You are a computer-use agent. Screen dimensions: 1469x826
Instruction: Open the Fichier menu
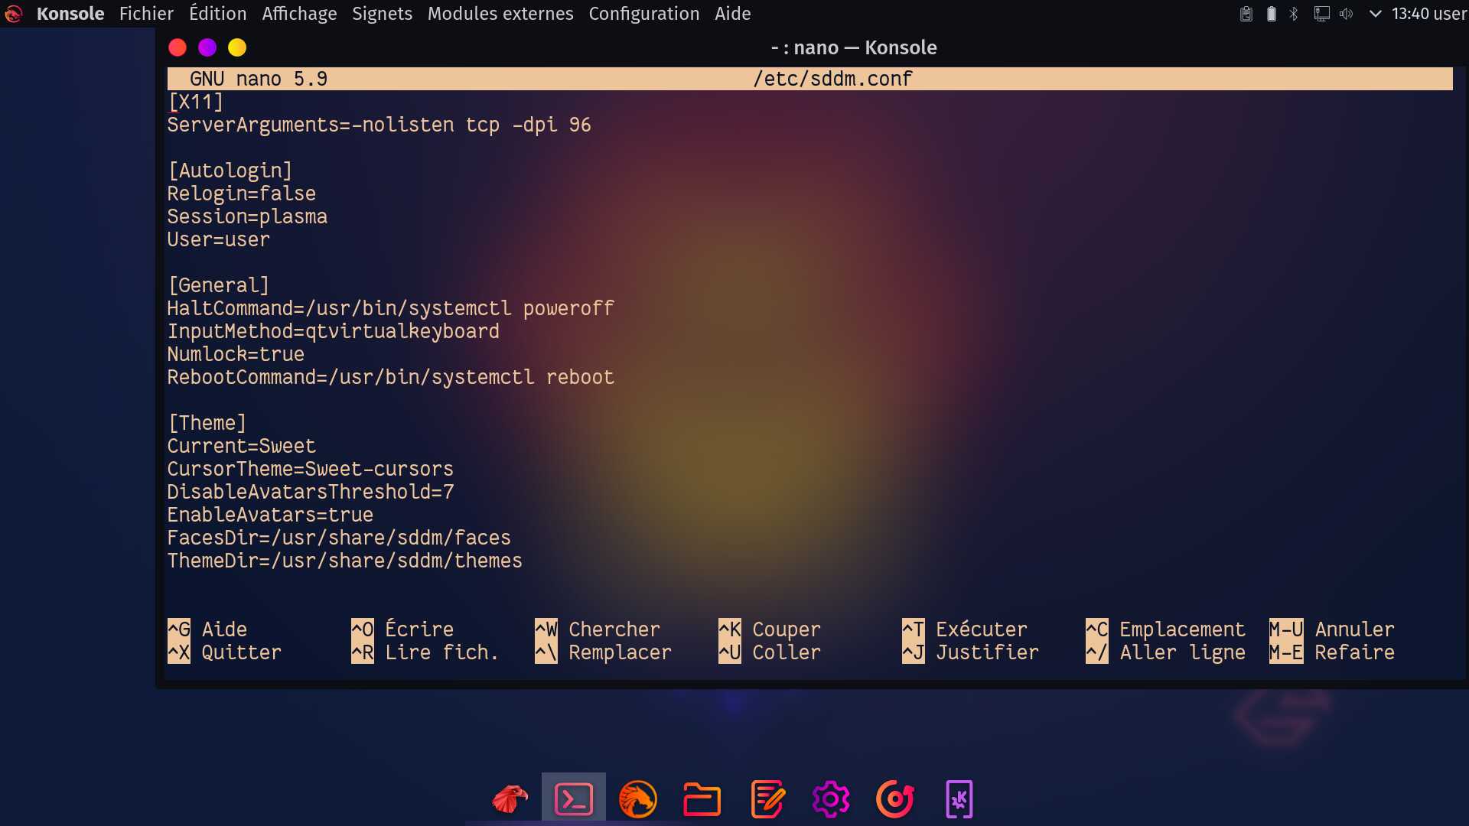146,14
